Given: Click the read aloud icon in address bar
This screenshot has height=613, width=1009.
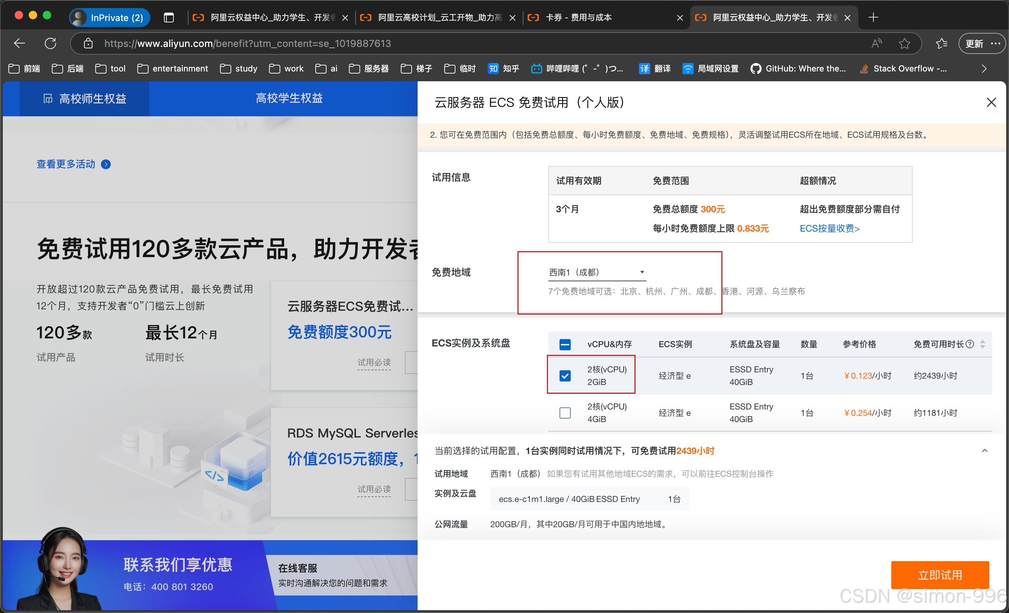Looking at the screenshot, I should [876, 43].
